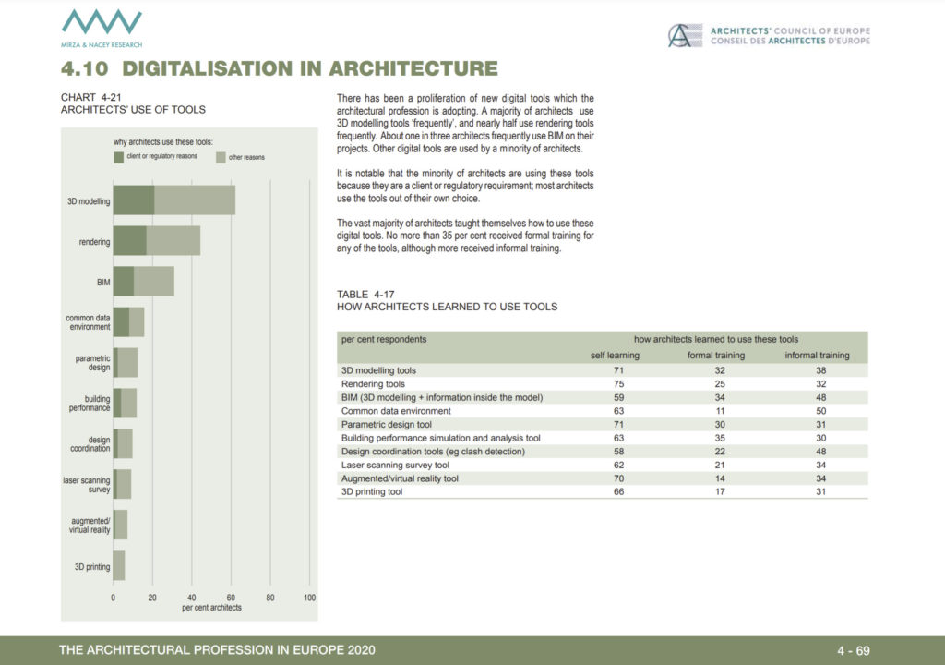Click the Mirza & Nacey Research logo
Image resolution: width=945 pixels, height=665 pixels.
[x=102, y=29]
